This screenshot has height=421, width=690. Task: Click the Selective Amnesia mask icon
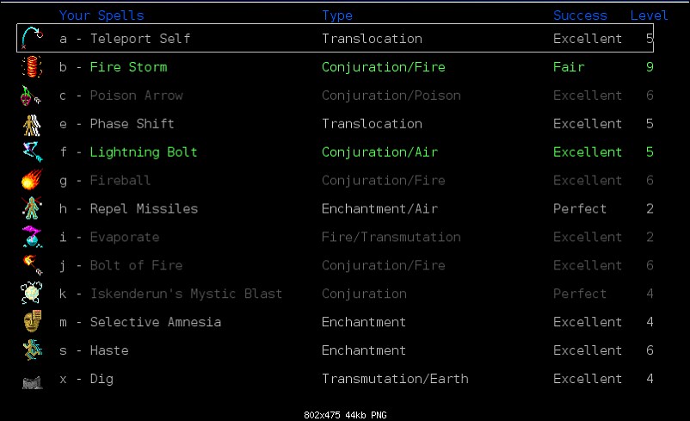coord(32,322)
